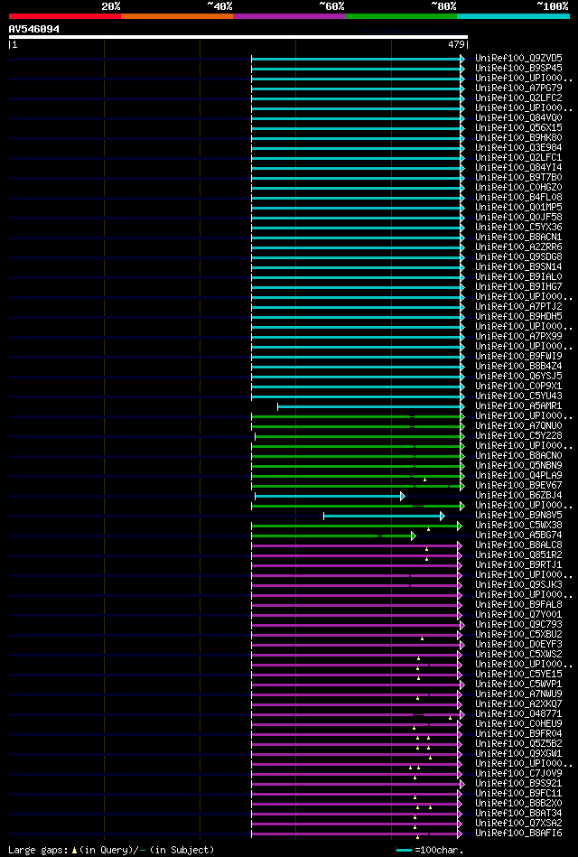Select the UniRef100_C5YX36 label
This screenshot has width=578, height=857.
tap(519, 227)
